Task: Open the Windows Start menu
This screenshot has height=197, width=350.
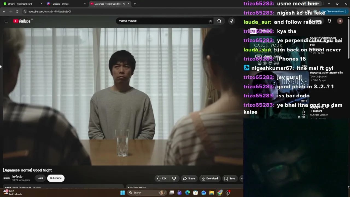Action: click(x=122, y=193)
